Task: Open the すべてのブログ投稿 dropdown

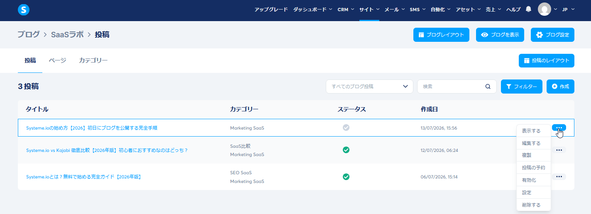Action: 369,87
